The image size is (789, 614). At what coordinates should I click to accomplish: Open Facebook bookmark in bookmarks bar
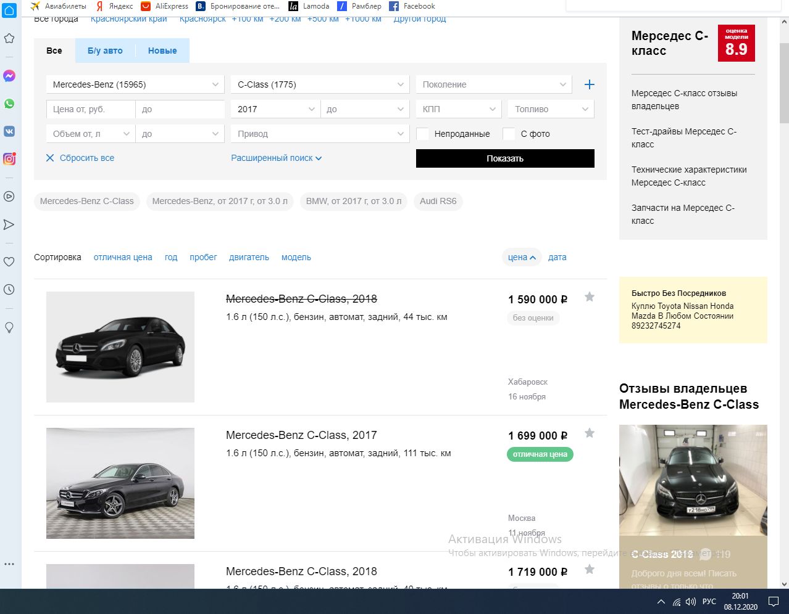click(x=412, y=6)
